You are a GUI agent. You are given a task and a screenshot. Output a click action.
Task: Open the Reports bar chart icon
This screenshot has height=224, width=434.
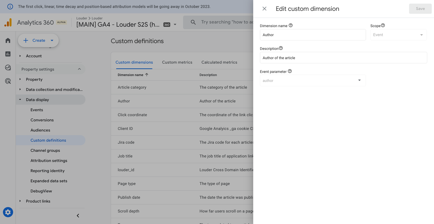pyautogui.click(x=8, y=54)
